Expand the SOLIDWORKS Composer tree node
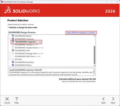120x106 pixels. pyautogui.click(x=10, y=39)
